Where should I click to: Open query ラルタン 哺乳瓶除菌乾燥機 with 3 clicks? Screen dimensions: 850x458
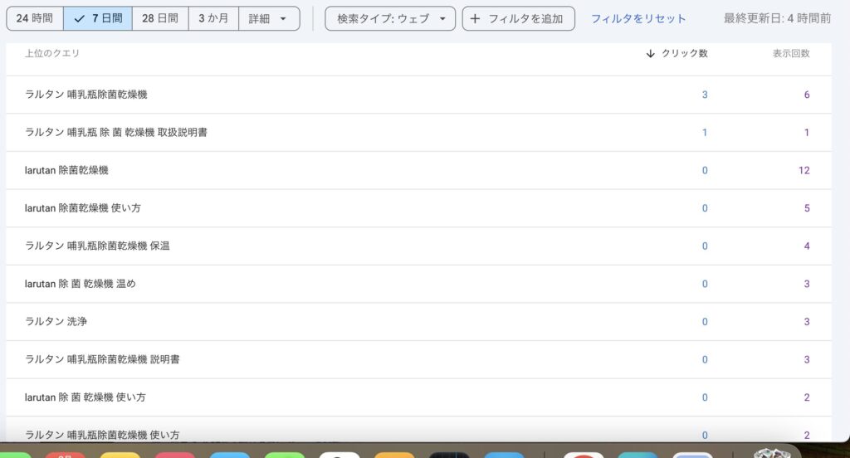[x=86, y=95]
